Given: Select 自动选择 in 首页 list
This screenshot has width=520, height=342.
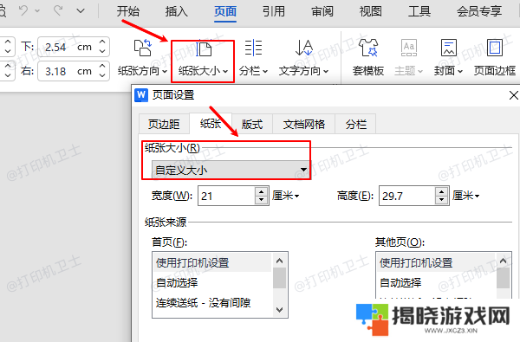Looking at the screenshot, I should click(x=212, y=282).
